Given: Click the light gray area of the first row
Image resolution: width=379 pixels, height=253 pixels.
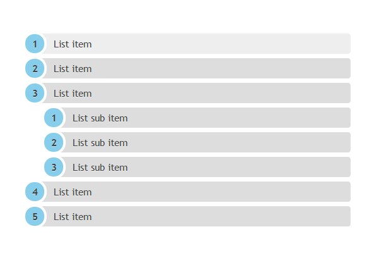Looking at the screenshot, I should pos(220,44).
